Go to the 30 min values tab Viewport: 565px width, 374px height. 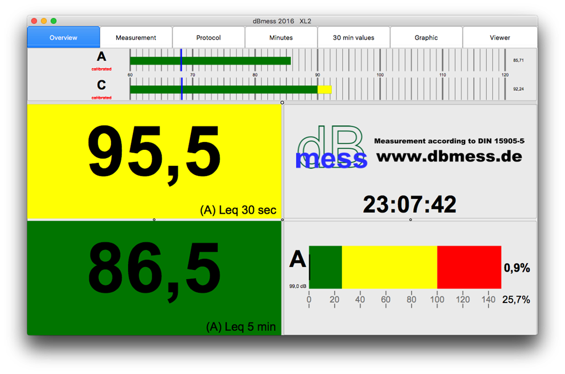click(353, 37)
